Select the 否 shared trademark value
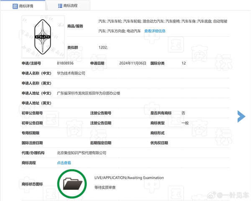Image resolution: width=251 pixels, height=201 pixels. [x=183, y=113]
